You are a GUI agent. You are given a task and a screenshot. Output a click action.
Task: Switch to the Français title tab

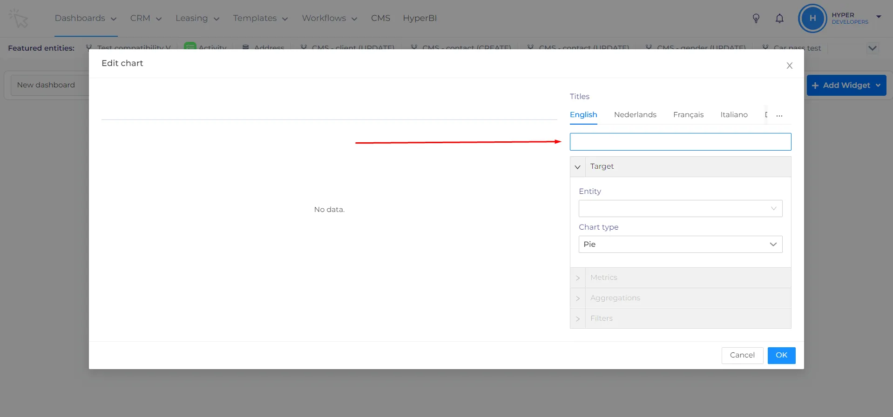click(688, 115)
